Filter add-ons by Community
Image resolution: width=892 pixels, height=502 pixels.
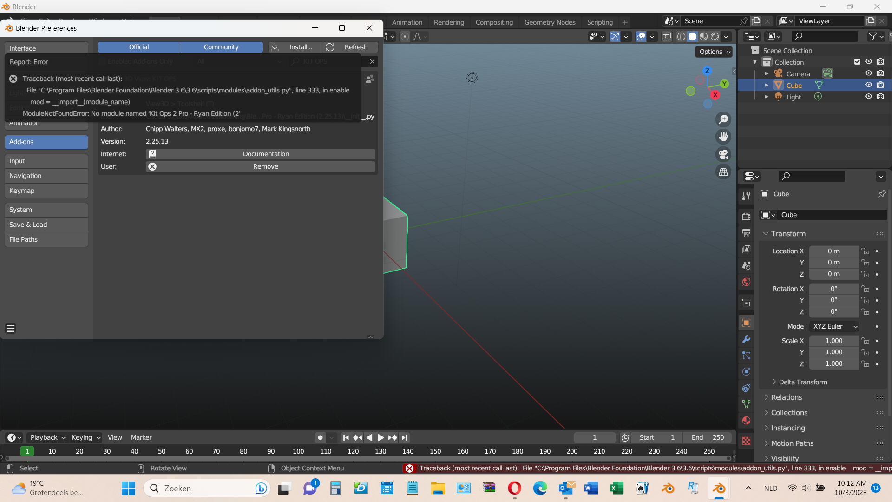coord(221,47)
